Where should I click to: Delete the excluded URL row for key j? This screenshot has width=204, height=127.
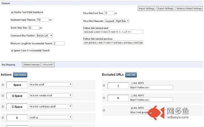104,85
